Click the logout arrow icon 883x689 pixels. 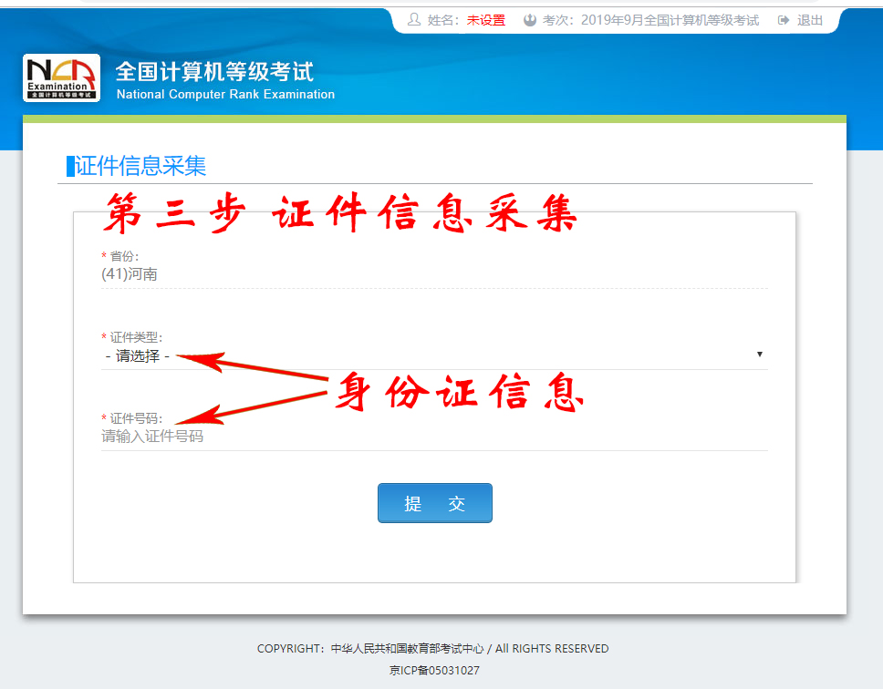click(x=784, y=20)
